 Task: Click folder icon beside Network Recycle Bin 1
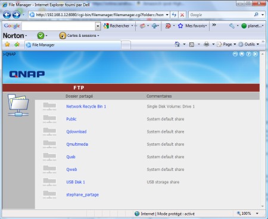[49, 107]
